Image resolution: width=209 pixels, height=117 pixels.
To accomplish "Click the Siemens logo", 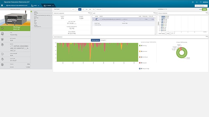I will click(205, 2).
